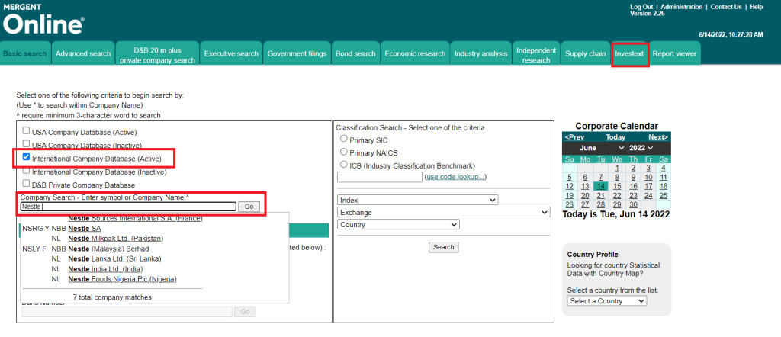Check International Company Database (Inactive)
This screenshot has height=337, width=781.
coord(26,171)
